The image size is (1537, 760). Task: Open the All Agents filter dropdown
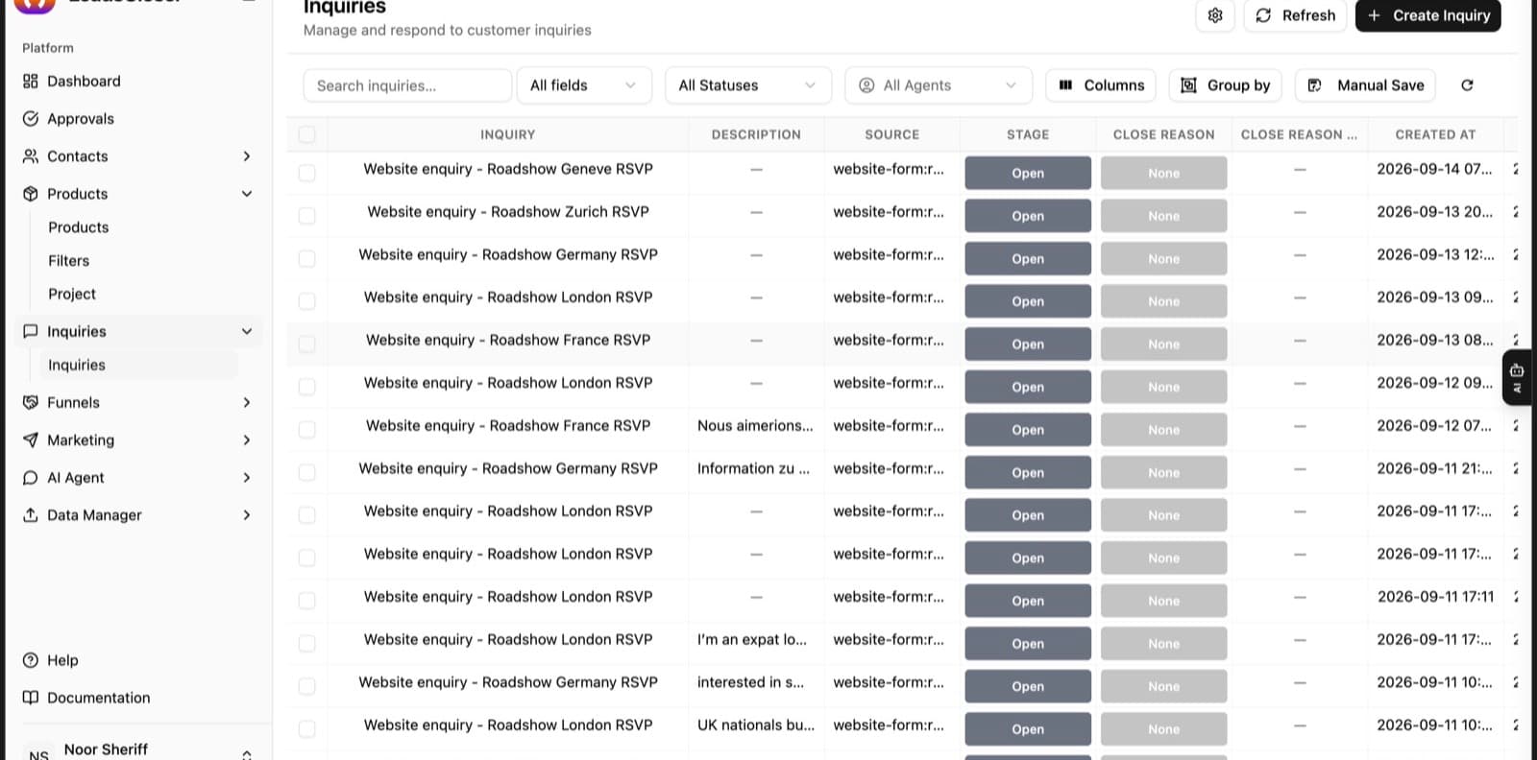(939, 85)
